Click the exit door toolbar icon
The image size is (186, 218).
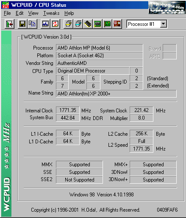click(9, 24)
